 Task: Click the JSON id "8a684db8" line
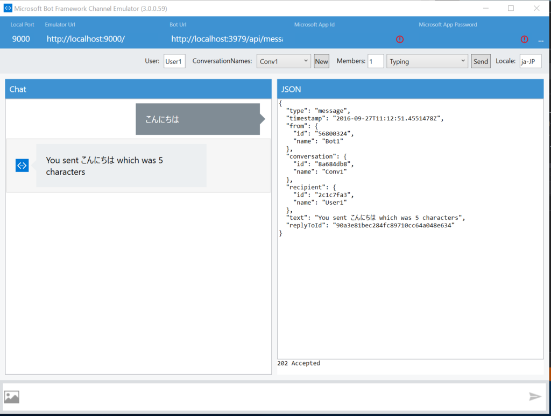tap(323, 164)
